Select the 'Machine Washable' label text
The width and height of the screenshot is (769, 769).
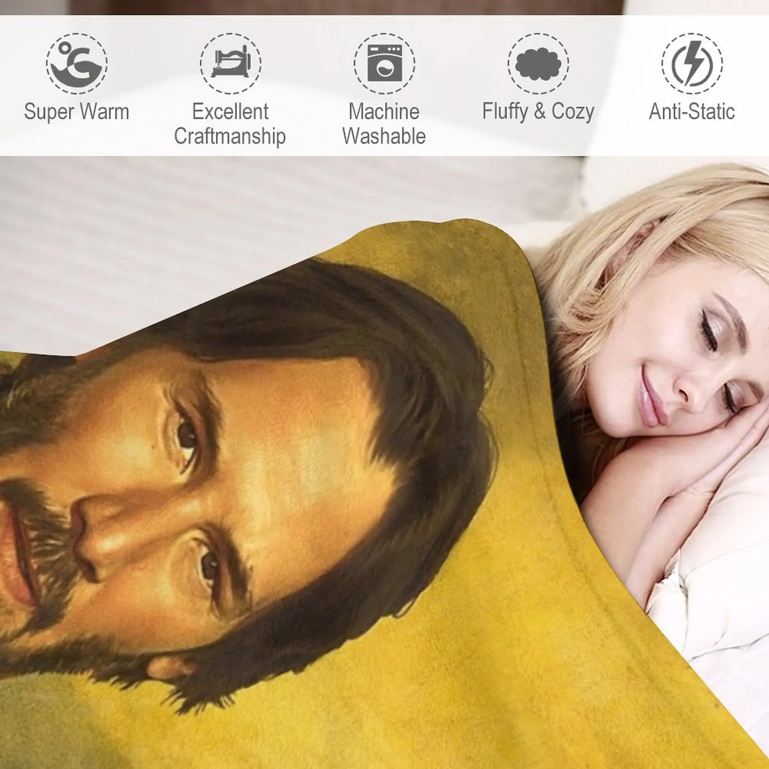[x=384, y=124]
